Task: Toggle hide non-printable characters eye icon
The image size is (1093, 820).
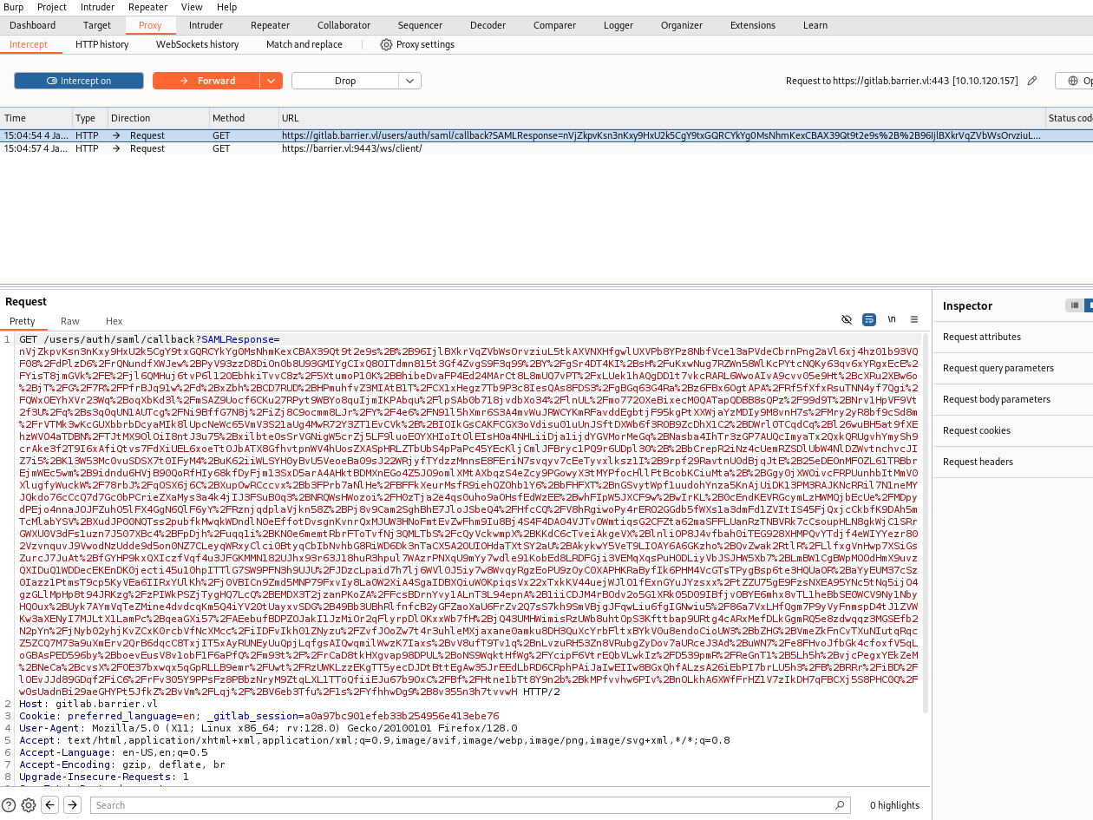Action: coord(847,319)
